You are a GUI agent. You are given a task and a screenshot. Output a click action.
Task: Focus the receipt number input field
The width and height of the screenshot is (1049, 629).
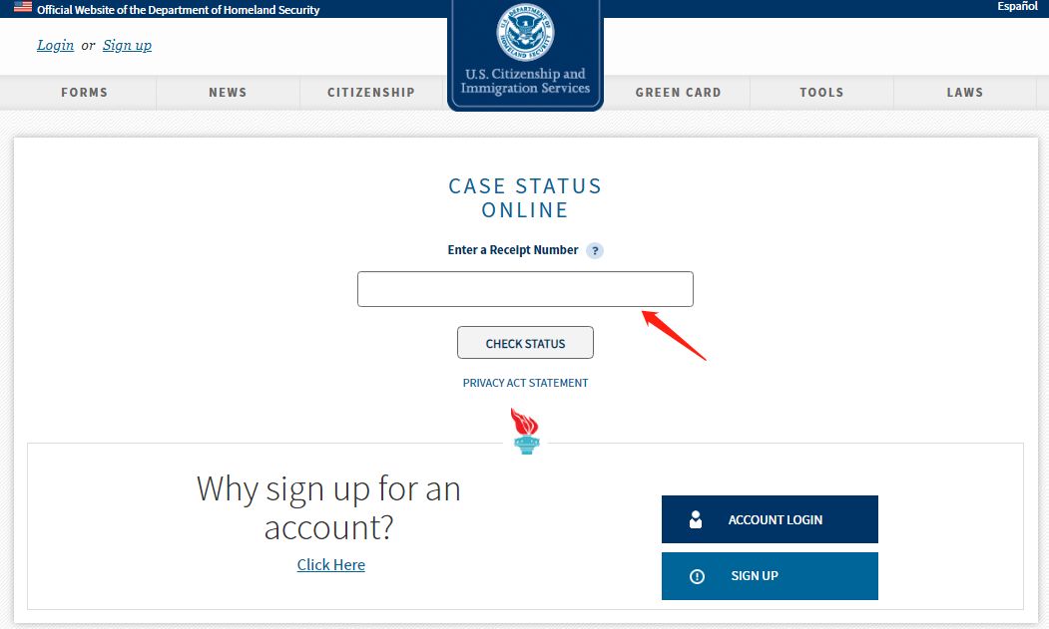point(525,289)
